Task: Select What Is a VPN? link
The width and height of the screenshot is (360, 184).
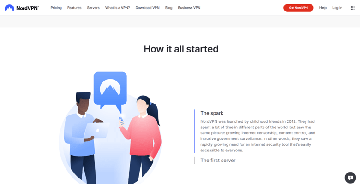Action: [x=117, y=8]
